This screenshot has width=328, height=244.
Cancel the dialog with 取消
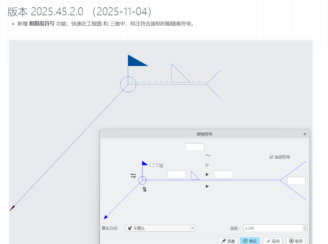[296, 241]
